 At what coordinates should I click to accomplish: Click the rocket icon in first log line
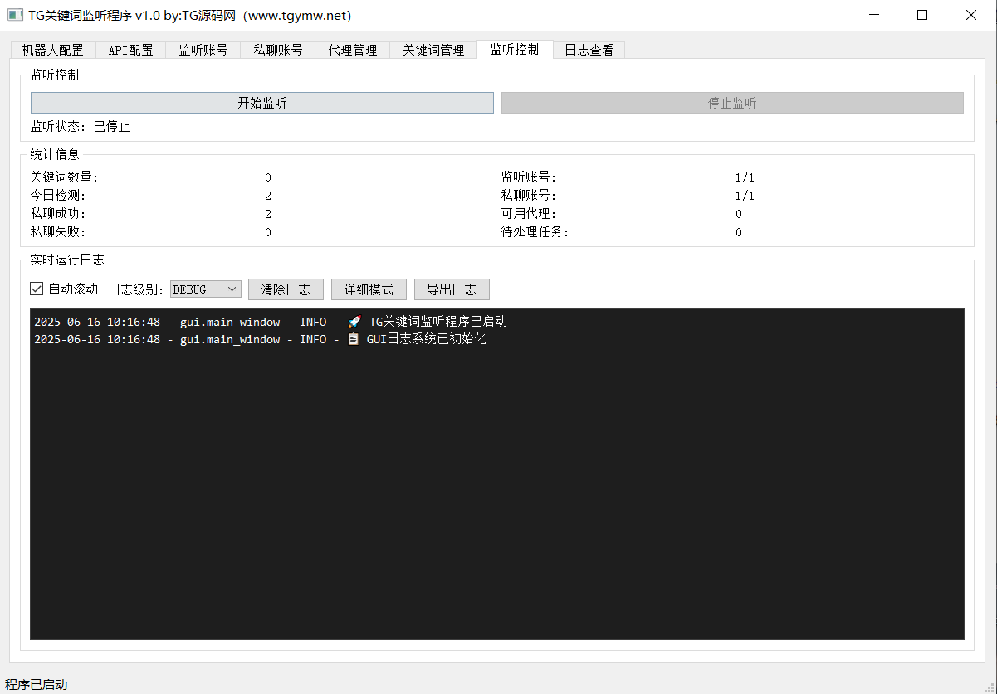(354, 322)
